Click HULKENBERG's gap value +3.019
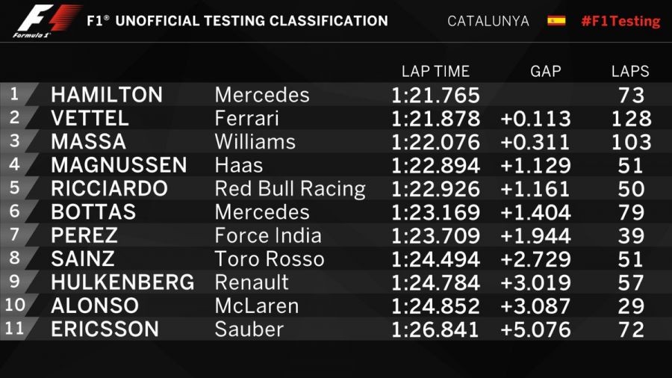 pos(535,282)
